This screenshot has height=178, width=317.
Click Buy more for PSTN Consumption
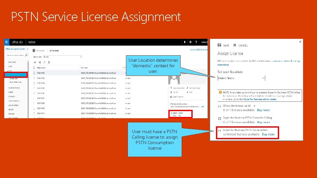(268, 134)
